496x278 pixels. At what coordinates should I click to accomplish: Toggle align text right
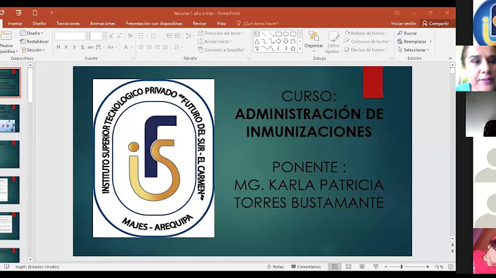pos(157,47)
